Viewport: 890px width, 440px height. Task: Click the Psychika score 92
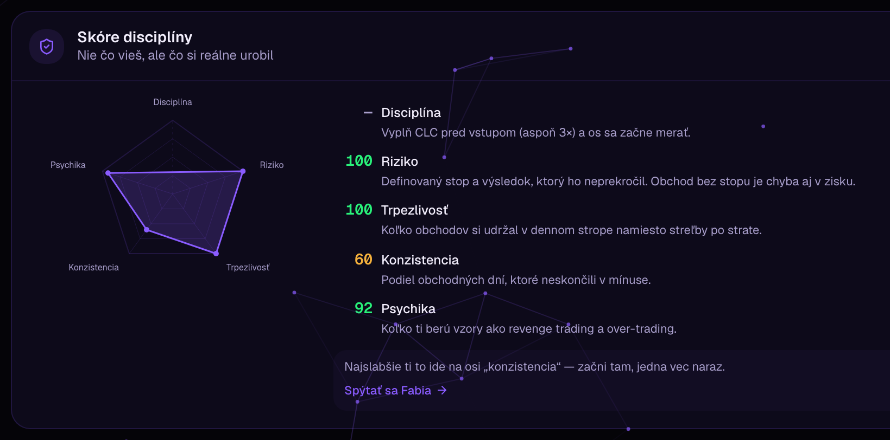click(363, 308)
